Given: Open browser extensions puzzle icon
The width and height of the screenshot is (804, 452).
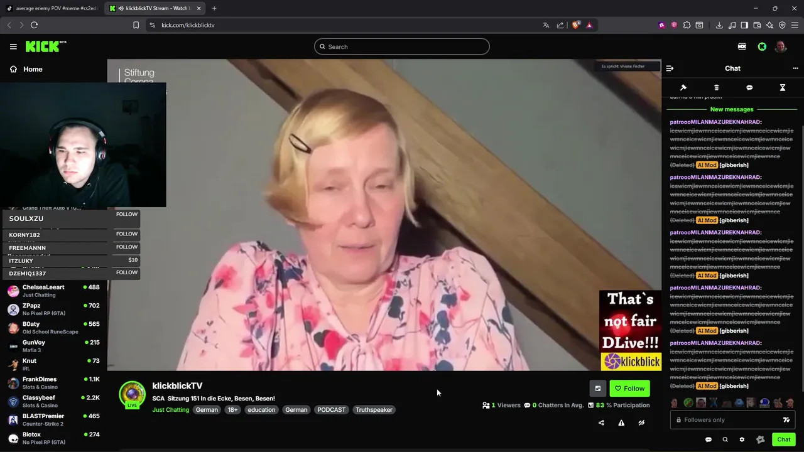Looking at the screenshot, I should click(x=687, y=25).
